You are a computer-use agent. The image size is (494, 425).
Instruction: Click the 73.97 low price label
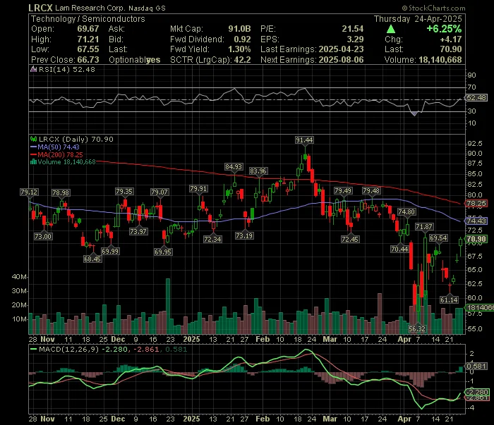(138, 232)
